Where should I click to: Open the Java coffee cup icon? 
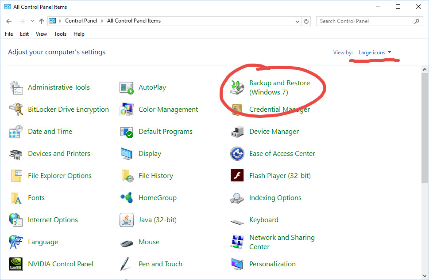coord(127,220)
